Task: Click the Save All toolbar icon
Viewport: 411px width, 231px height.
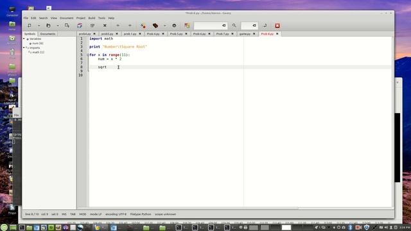Action: click(x=80, y=26)
